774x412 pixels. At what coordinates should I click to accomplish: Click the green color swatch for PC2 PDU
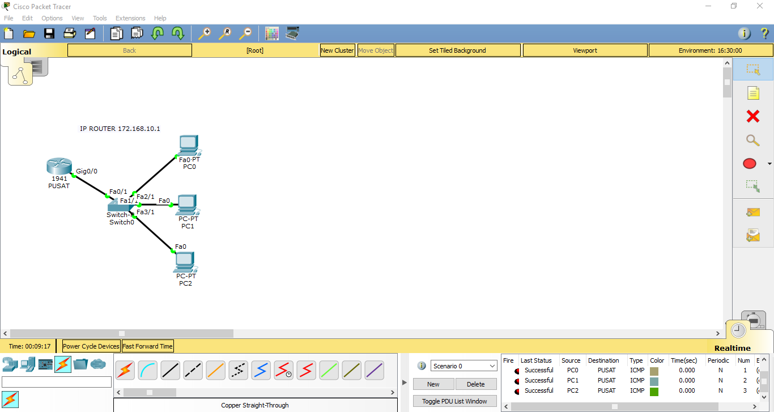[x=654, y=391]
